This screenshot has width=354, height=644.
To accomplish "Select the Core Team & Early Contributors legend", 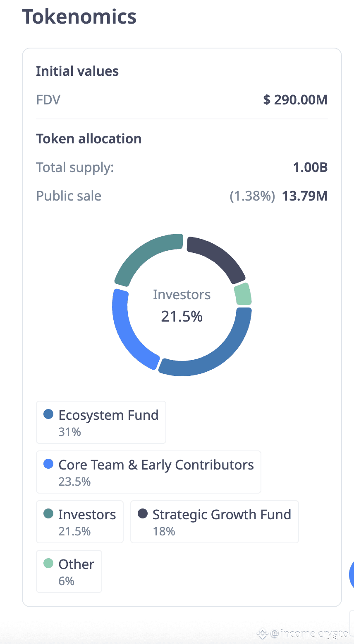I will (148, 472).
